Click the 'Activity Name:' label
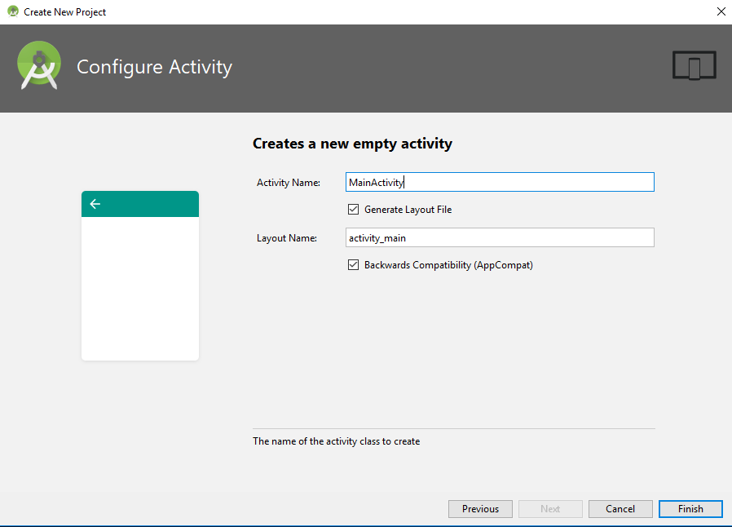732x527 pixels. coord(289,183)
